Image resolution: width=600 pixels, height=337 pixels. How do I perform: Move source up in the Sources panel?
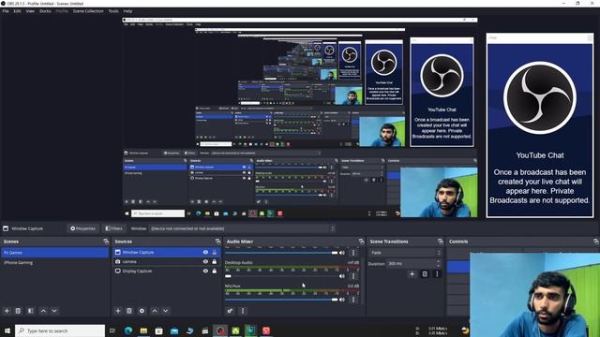(x=155, y=311)
